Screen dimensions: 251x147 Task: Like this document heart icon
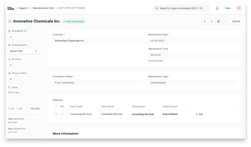coord(9,109)
